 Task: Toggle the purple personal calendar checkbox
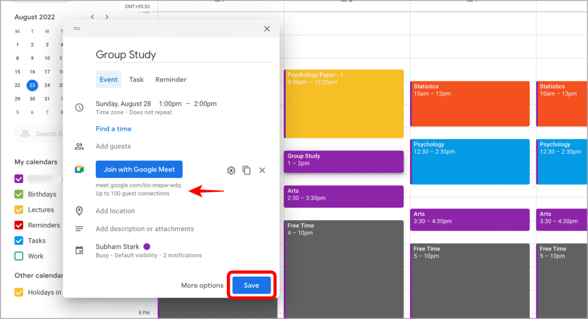pyautogui.click(x=19, y=179)
